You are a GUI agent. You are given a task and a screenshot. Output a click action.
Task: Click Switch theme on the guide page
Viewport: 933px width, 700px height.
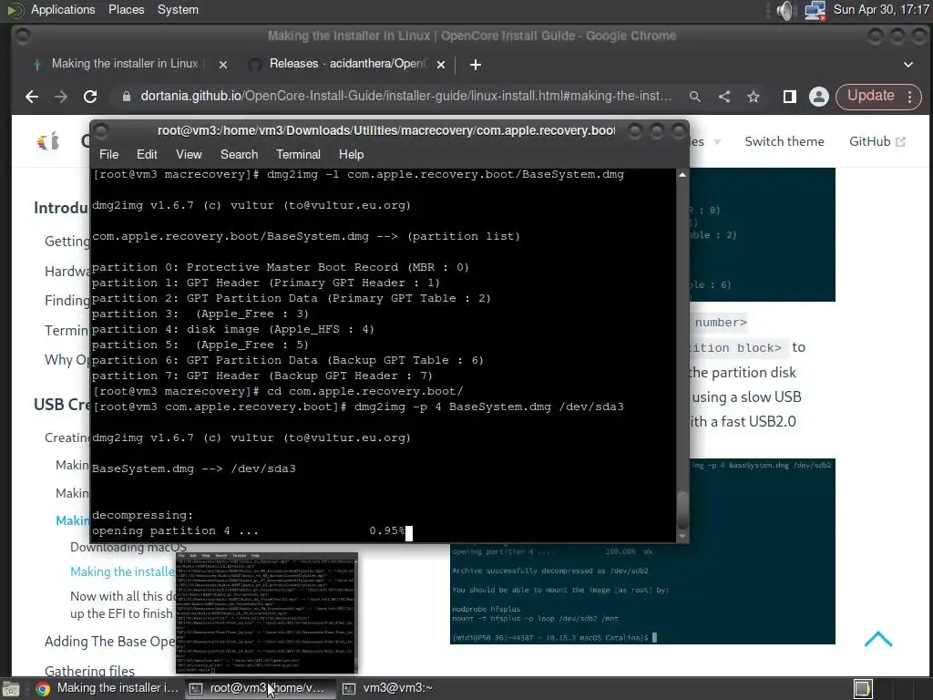point(784,141)
